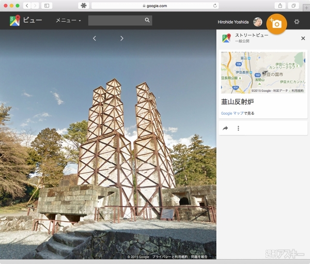Click the green zoom window button
Screen dimensions: 310x264
coord(18,6)
